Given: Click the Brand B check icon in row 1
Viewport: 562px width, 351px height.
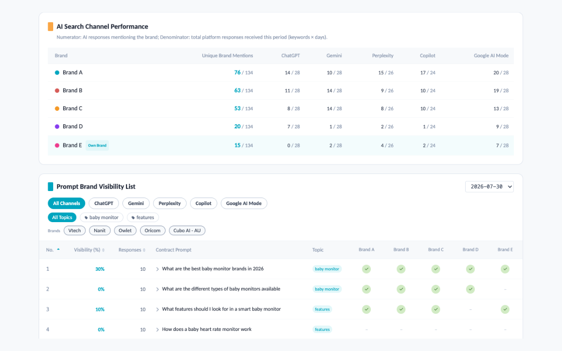Looking at the screenshot, I should 401,269.
